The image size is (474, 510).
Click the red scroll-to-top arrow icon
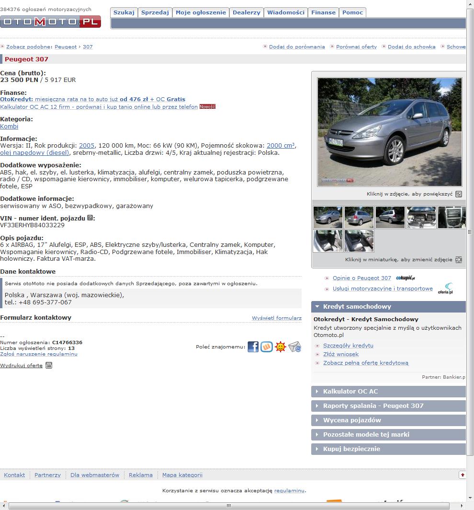tap(463, 475)
